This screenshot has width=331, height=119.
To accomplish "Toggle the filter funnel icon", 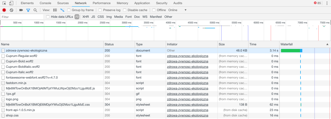I will 28,10.
